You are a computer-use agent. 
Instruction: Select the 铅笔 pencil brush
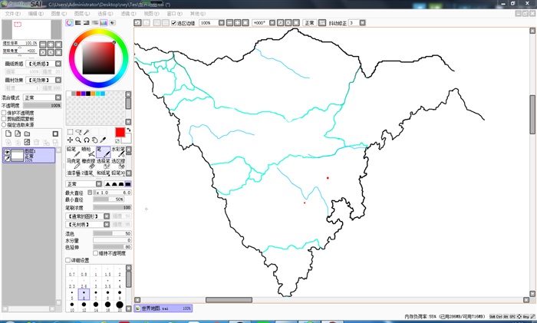[71, 152]
